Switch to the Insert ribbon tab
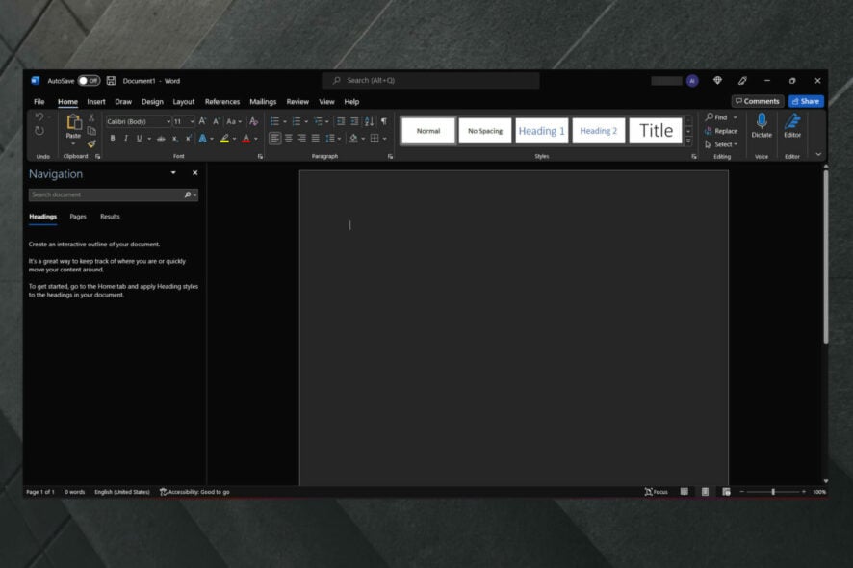The width and height of the screenshot is (853, 568). pyautogui.click(x=96, y=102)
